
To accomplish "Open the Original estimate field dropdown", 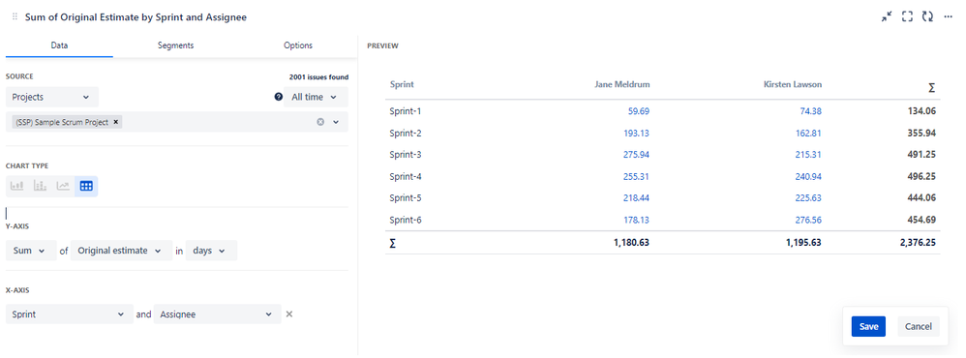I will click(x=121, y=251).
